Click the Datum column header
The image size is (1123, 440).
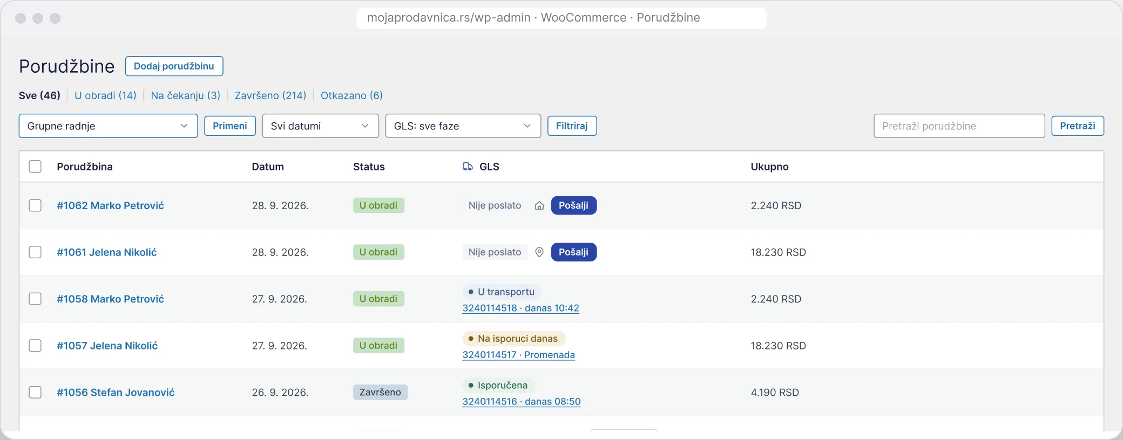point(268,167)
